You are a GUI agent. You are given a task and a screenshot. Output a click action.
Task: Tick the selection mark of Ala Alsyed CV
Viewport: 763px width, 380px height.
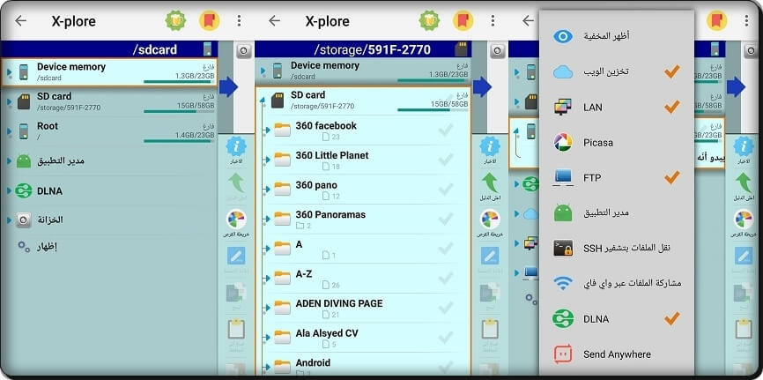[x=446, y=337]
